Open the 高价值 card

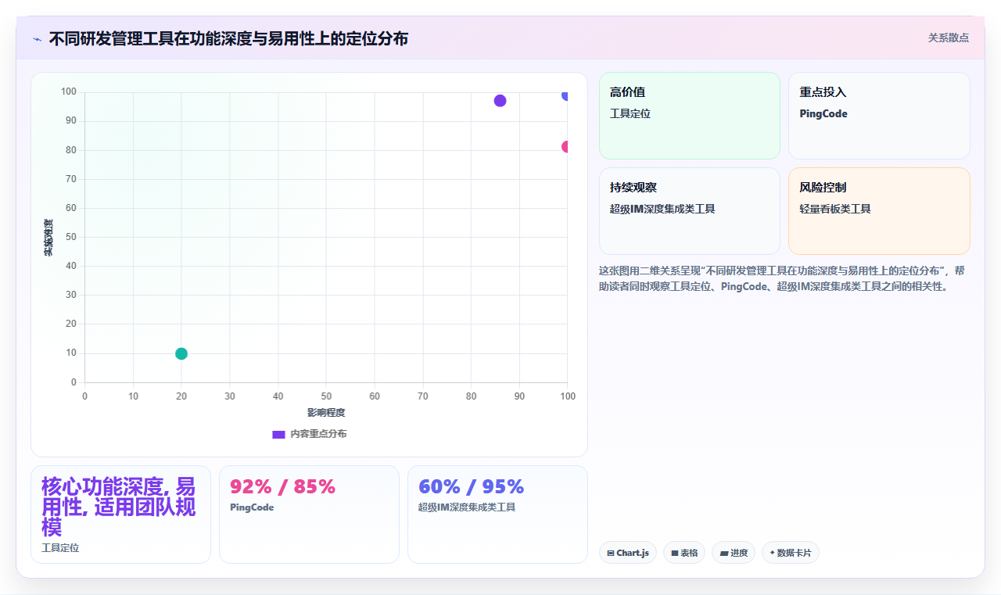coord(690,116)
